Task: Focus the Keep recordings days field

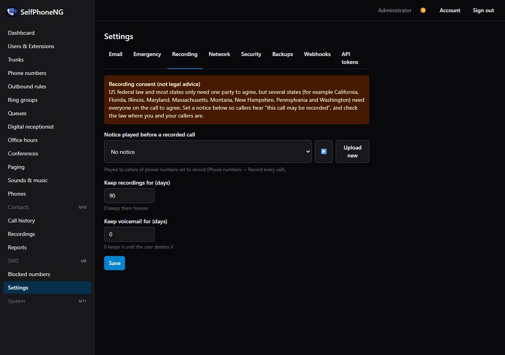Action: [x=129, y=196]
